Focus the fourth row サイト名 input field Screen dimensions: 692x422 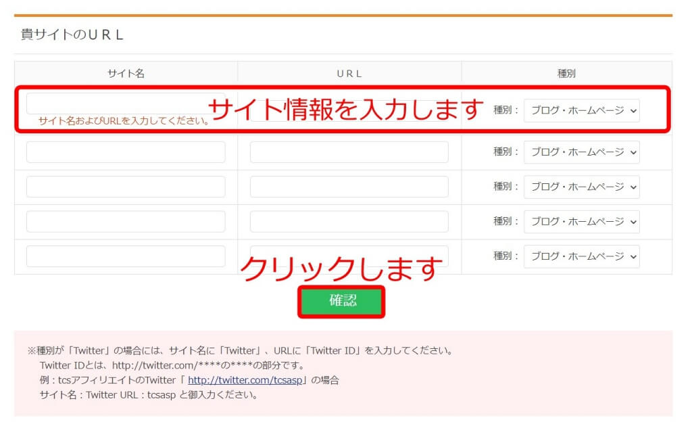[x=126, y=221]
